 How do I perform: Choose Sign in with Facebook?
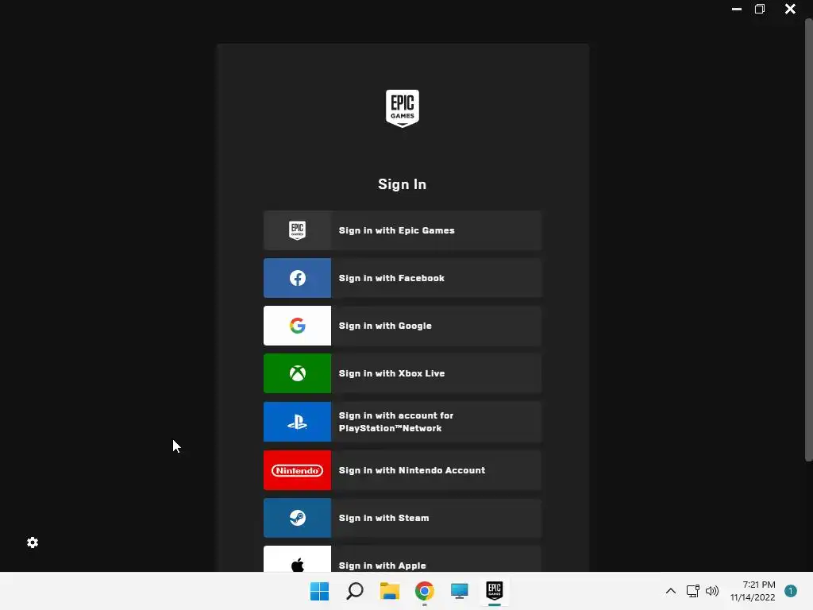coord(403,278)
